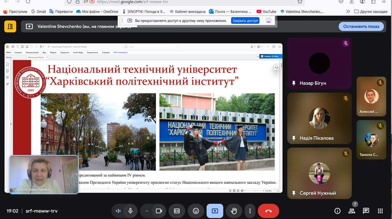Open Перевести bookmark in browser

pos(61,11)
